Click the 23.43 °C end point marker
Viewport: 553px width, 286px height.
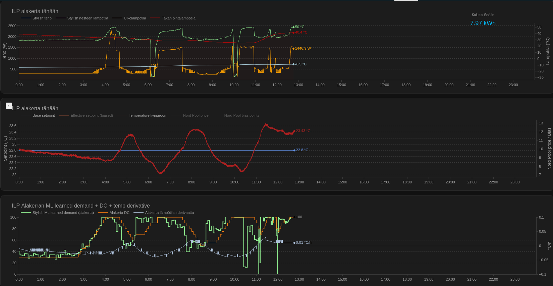point(294,131)
